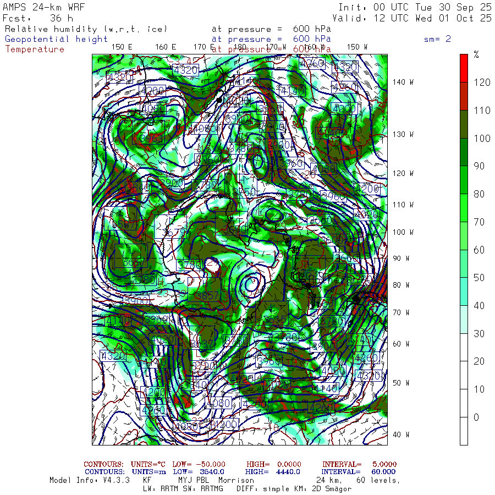Viewport: 495px width, 495px height.
Task: Click the 'Valid: 12 UTC Wed 01 Oct 25' text
Action: (x=415, y=18)
